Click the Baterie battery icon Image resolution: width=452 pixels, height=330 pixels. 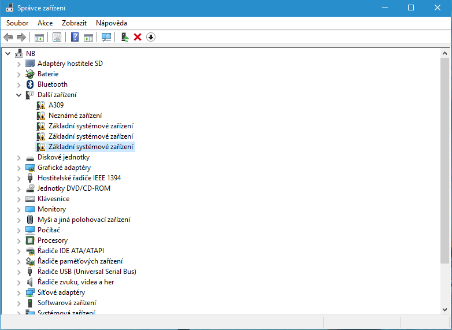coord(29,74)
